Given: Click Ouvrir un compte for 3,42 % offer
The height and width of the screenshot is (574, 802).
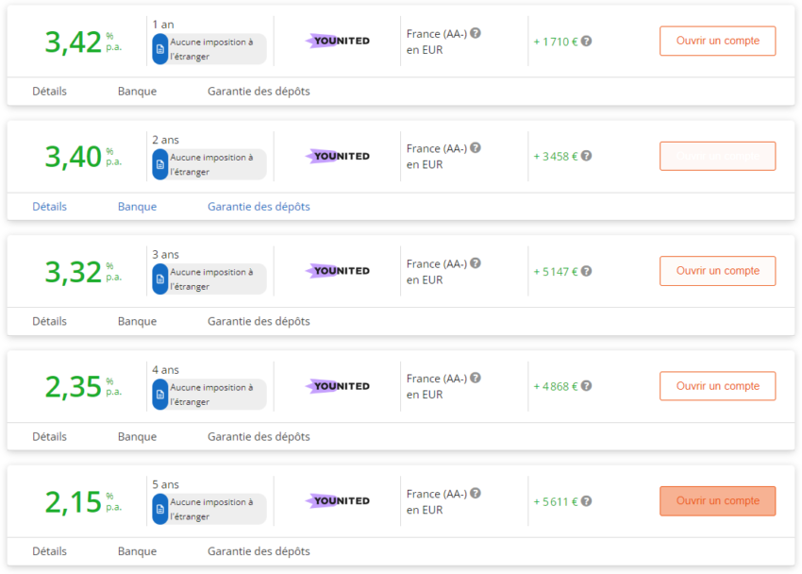Looking at the screenshot, I should pyautogui.click(x=717, y=42).
